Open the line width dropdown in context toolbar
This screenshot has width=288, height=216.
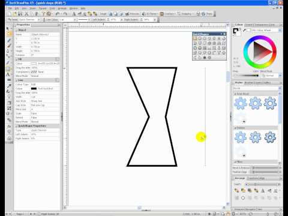click(x=75, y=20)
